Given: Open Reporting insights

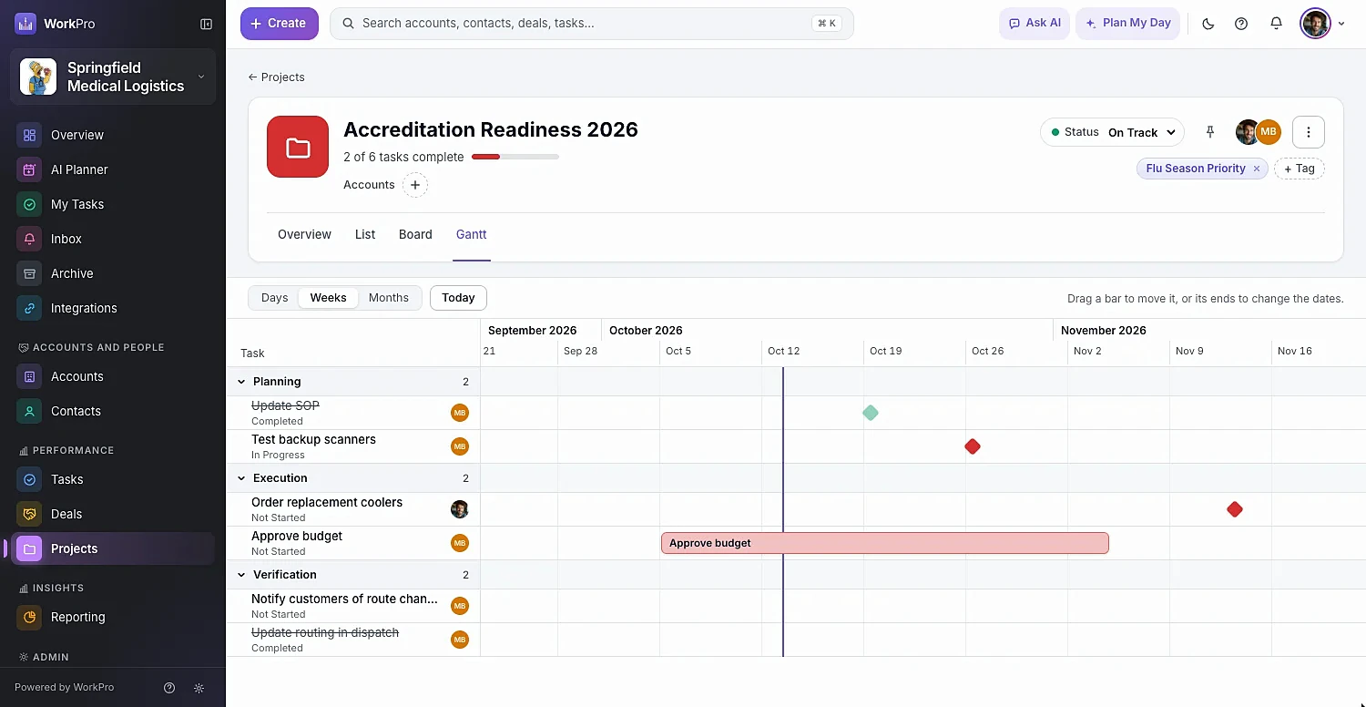Looking at the screenshot, I should 113,617.
